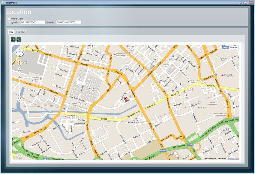The width and height of the screenshot is (255, 174).
Task: Click the Google logo on the map
Action: (17, 157)
